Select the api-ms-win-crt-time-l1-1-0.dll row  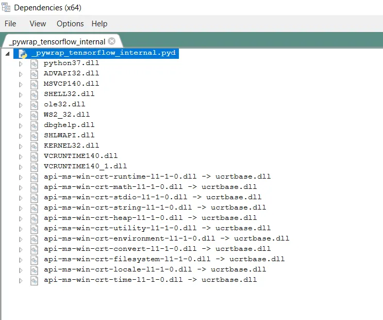150,280
